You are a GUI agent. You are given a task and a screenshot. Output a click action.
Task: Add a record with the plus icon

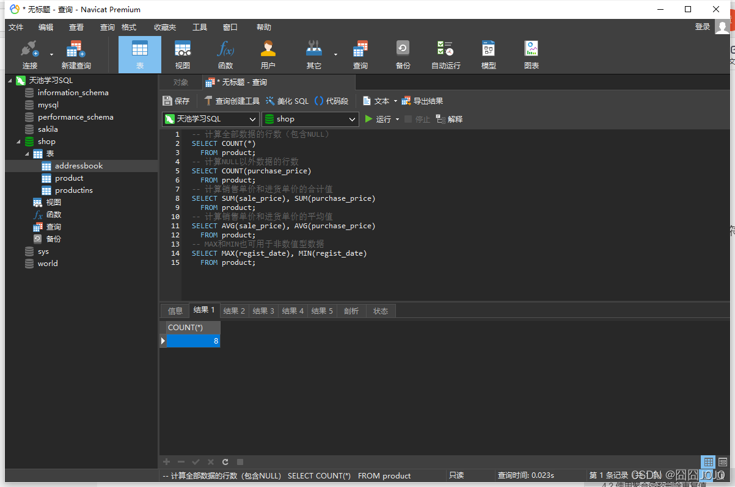pos(166,462)
